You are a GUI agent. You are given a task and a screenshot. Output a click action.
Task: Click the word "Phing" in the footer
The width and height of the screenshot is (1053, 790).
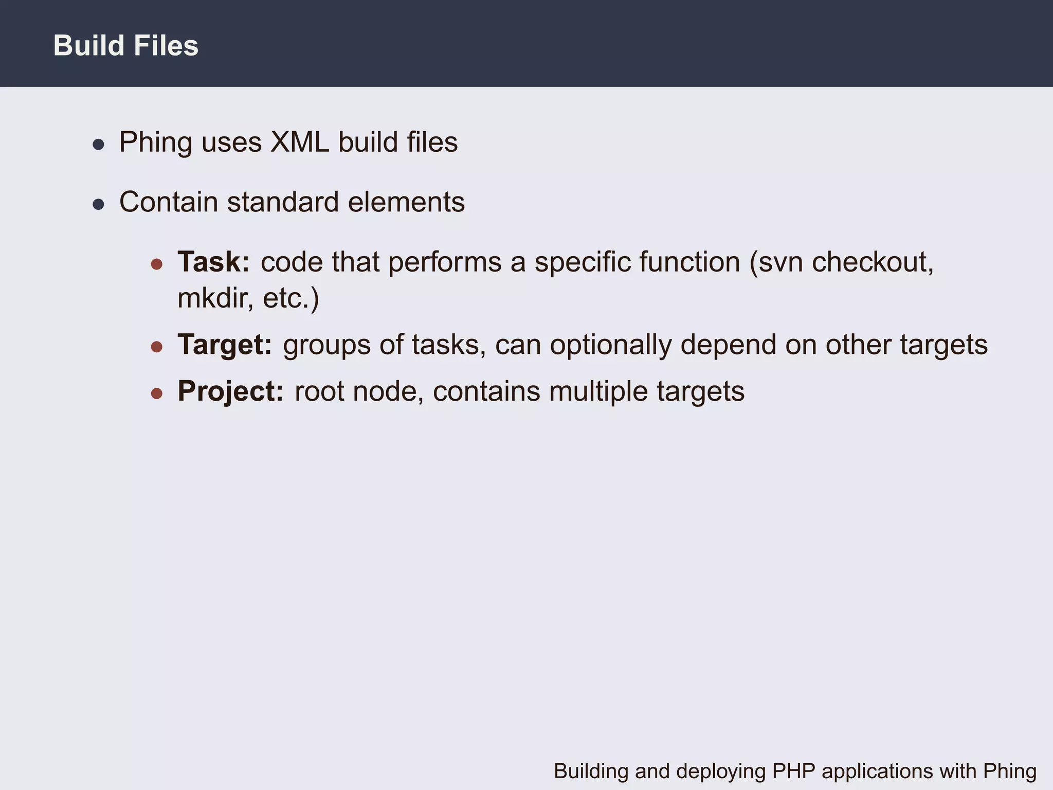point(1009,771)
